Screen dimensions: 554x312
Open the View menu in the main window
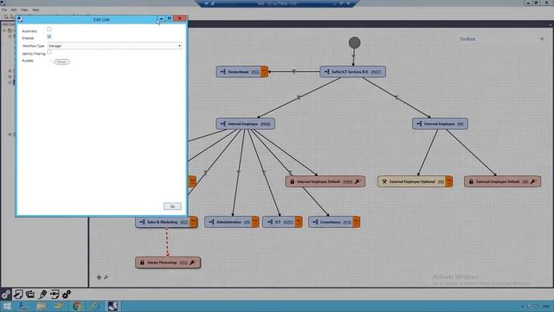(24, 10)
